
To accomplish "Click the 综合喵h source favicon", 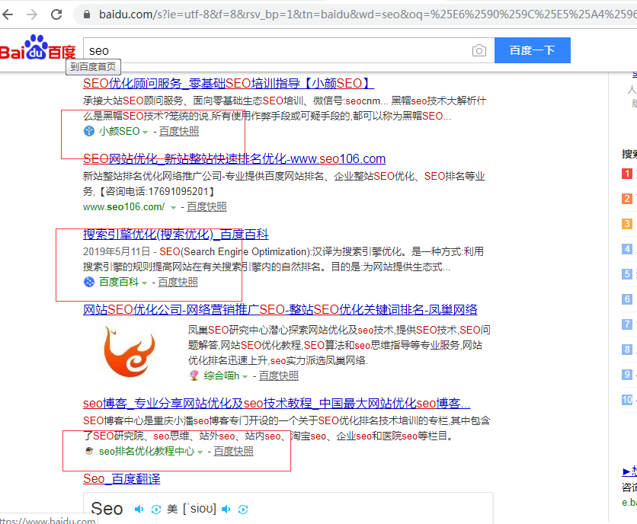I will click(194, 375).
